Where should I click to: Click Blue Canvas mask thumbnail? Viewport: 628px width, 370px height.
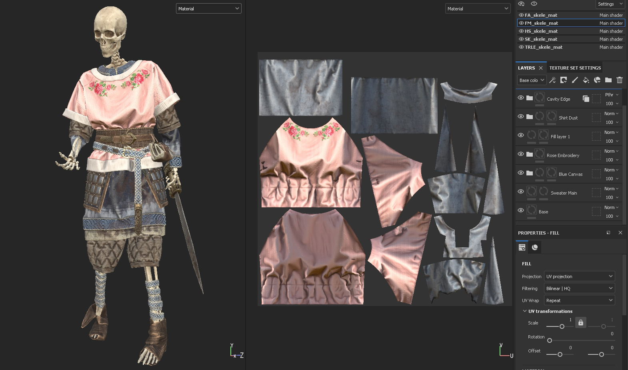coord(551,173)
